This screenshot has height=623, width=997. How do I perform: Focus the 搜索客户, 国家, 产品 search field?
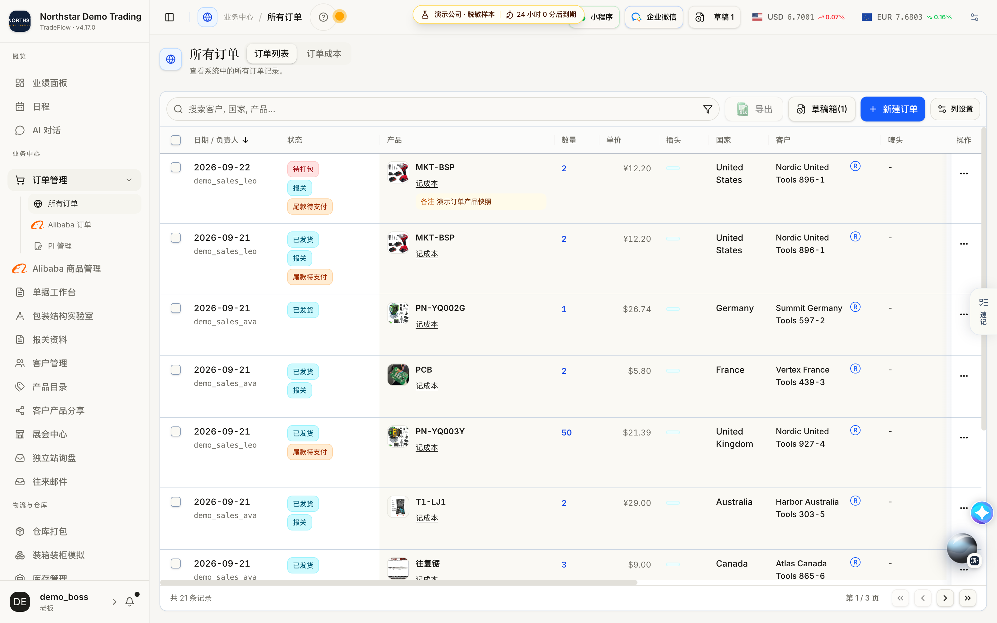[443, 109]
